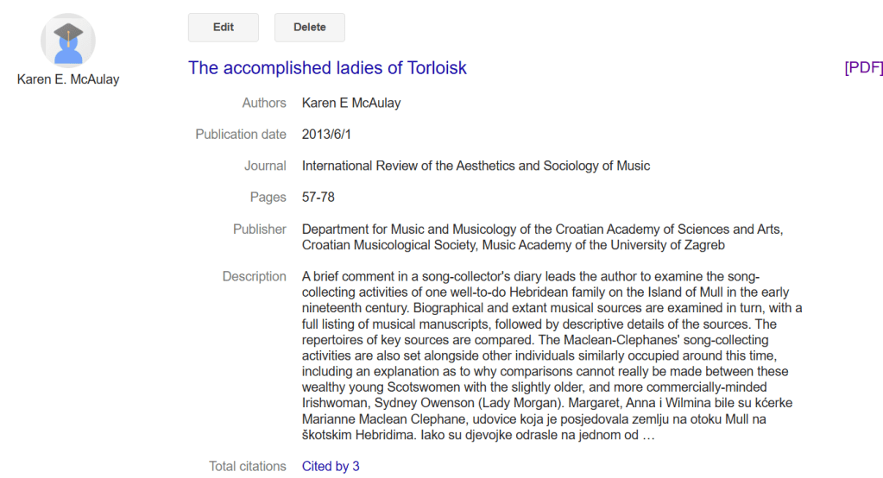Viewport: 883px width, 478px height.
Task: Open 'The accomplished ladies of Torloisk' title link
Action: [327, 68]
